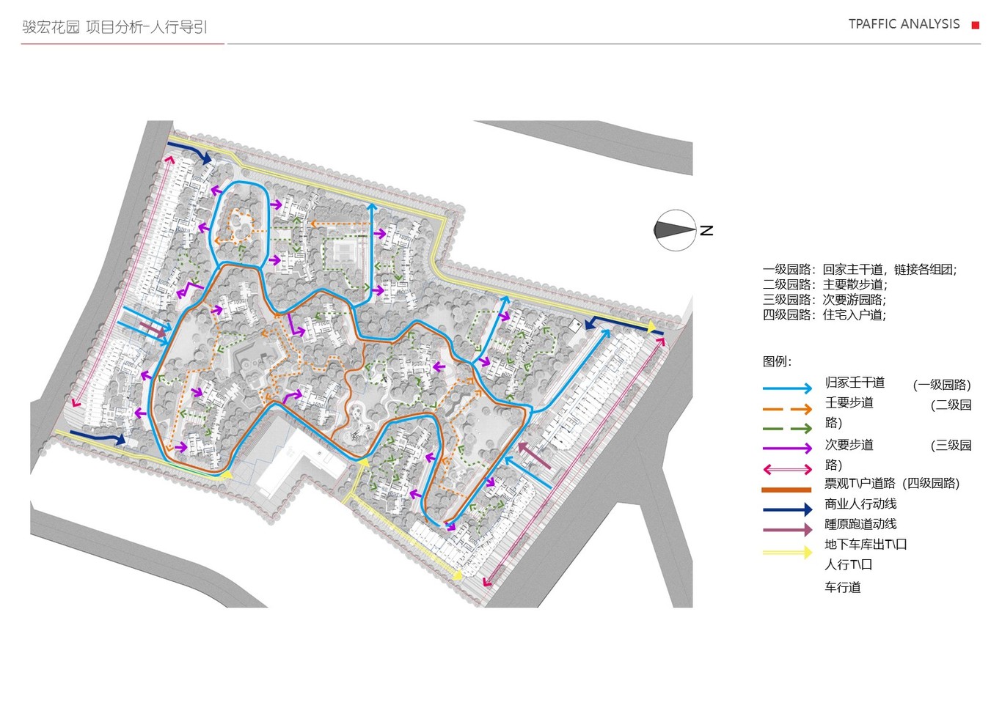The image size is (1002, 708).
Task: Click the site plan map image
Action: coord(362,364)
